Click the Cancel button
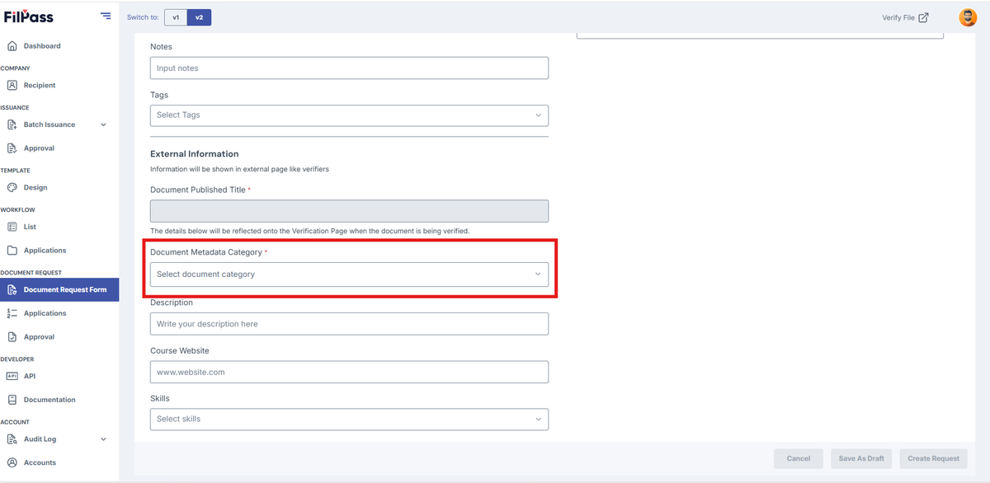The width and height of the screenshot is (990, 483). [x=799, y=458]
